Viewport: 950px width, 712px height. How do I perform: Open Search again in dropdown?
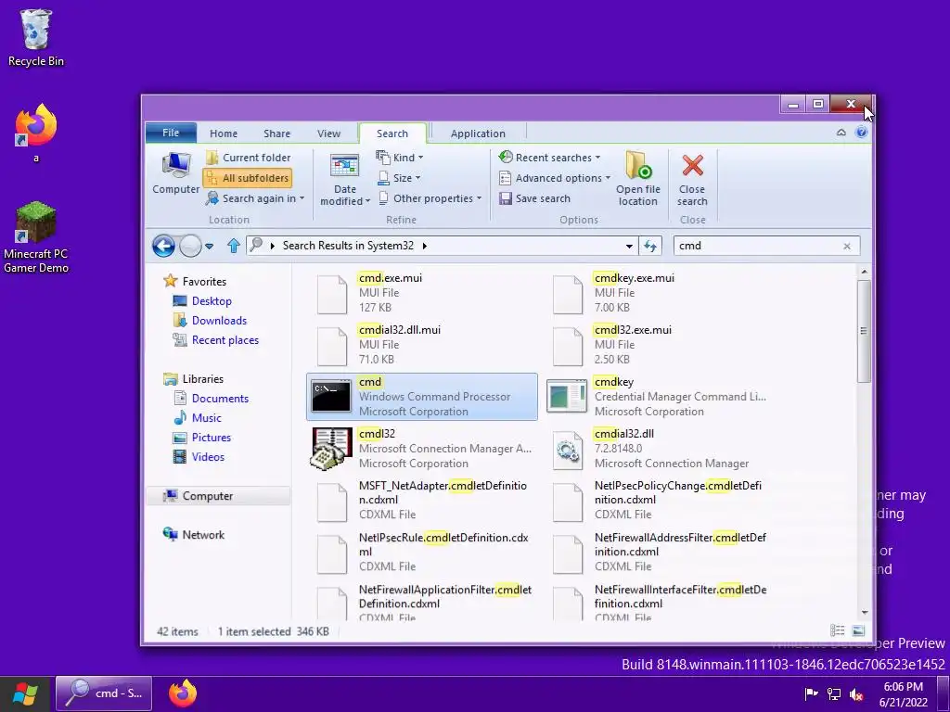coord(254,198)
